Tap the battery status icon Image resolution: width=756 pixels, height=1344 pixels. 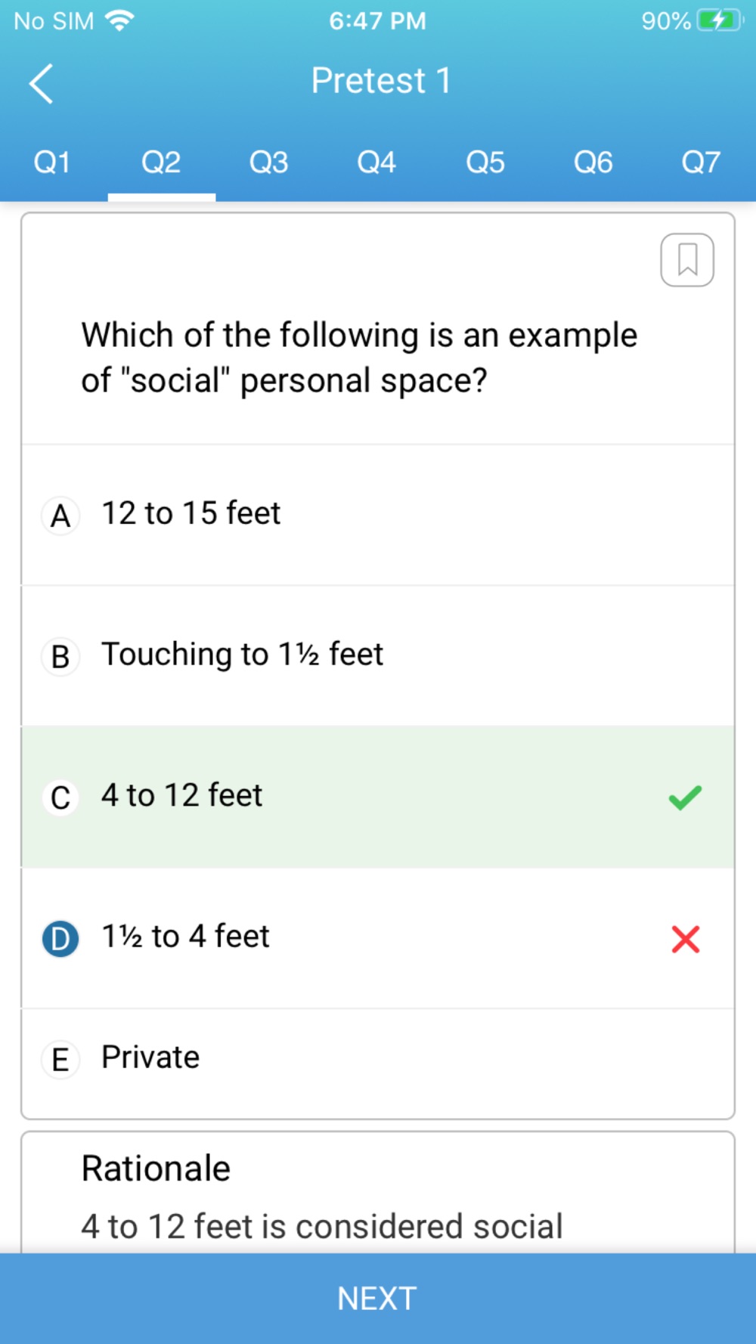[720, 20]
